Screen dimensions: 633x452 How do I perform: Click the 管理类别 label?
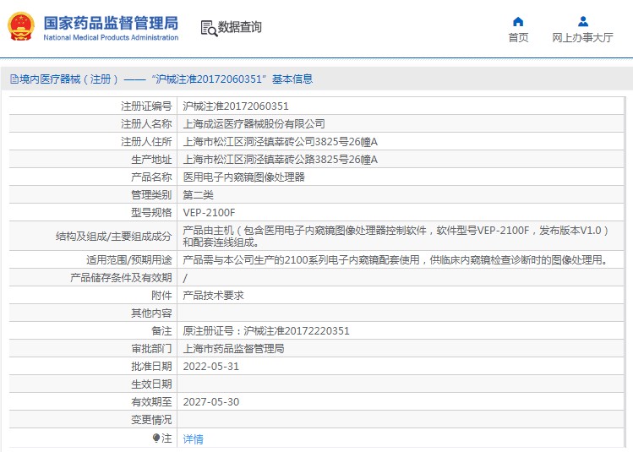click(152, 195)
